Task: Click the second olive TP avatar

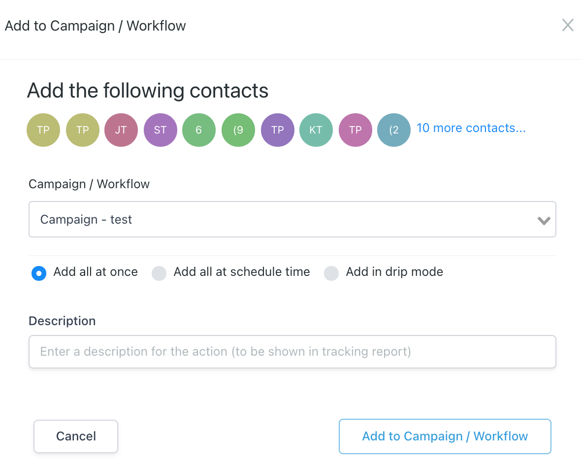Action: pyautogui.click(x=82, y=130)
